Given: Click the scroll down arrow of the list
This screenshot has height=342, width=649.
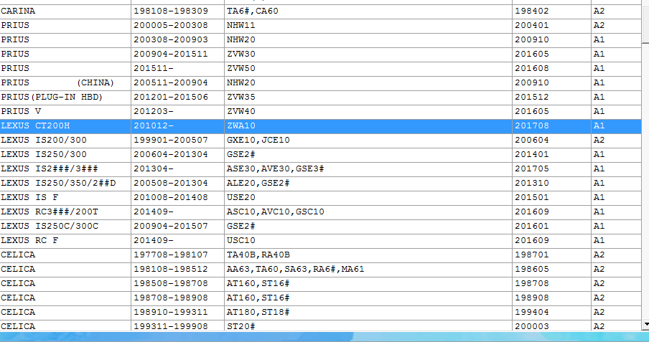Looking at the screenshot, I should pyautogui.click(x=645, y=325).
